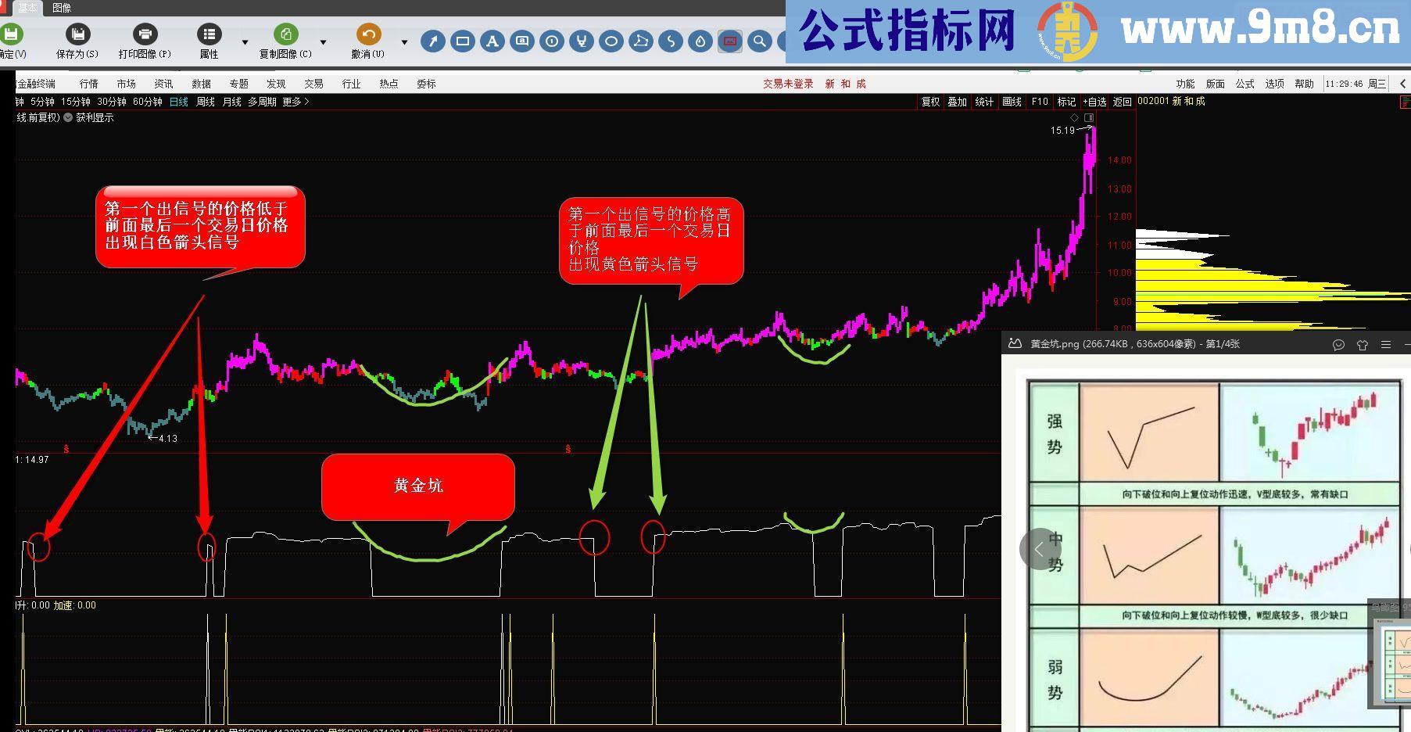Image resolution: width=1411 pixels, height=732 pixels.
Task: Open the dropdown arrow beside 撤销
Action: pos(403,43)
